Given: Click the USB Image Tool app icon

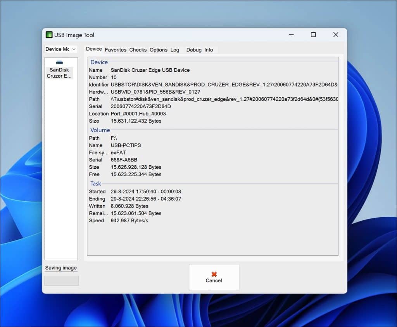Looking at the screenshot, I should 49,35.
